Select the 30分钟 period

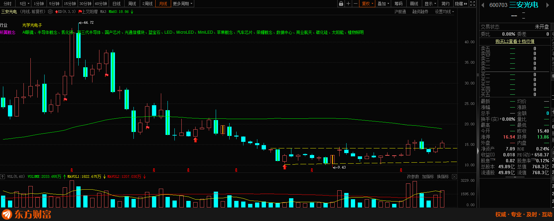tap(85, 4)
